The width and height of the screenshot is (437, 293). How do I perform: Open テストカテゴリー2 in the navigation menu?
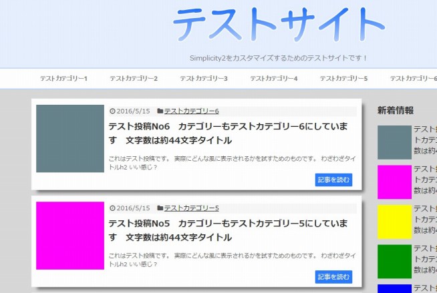134,79
